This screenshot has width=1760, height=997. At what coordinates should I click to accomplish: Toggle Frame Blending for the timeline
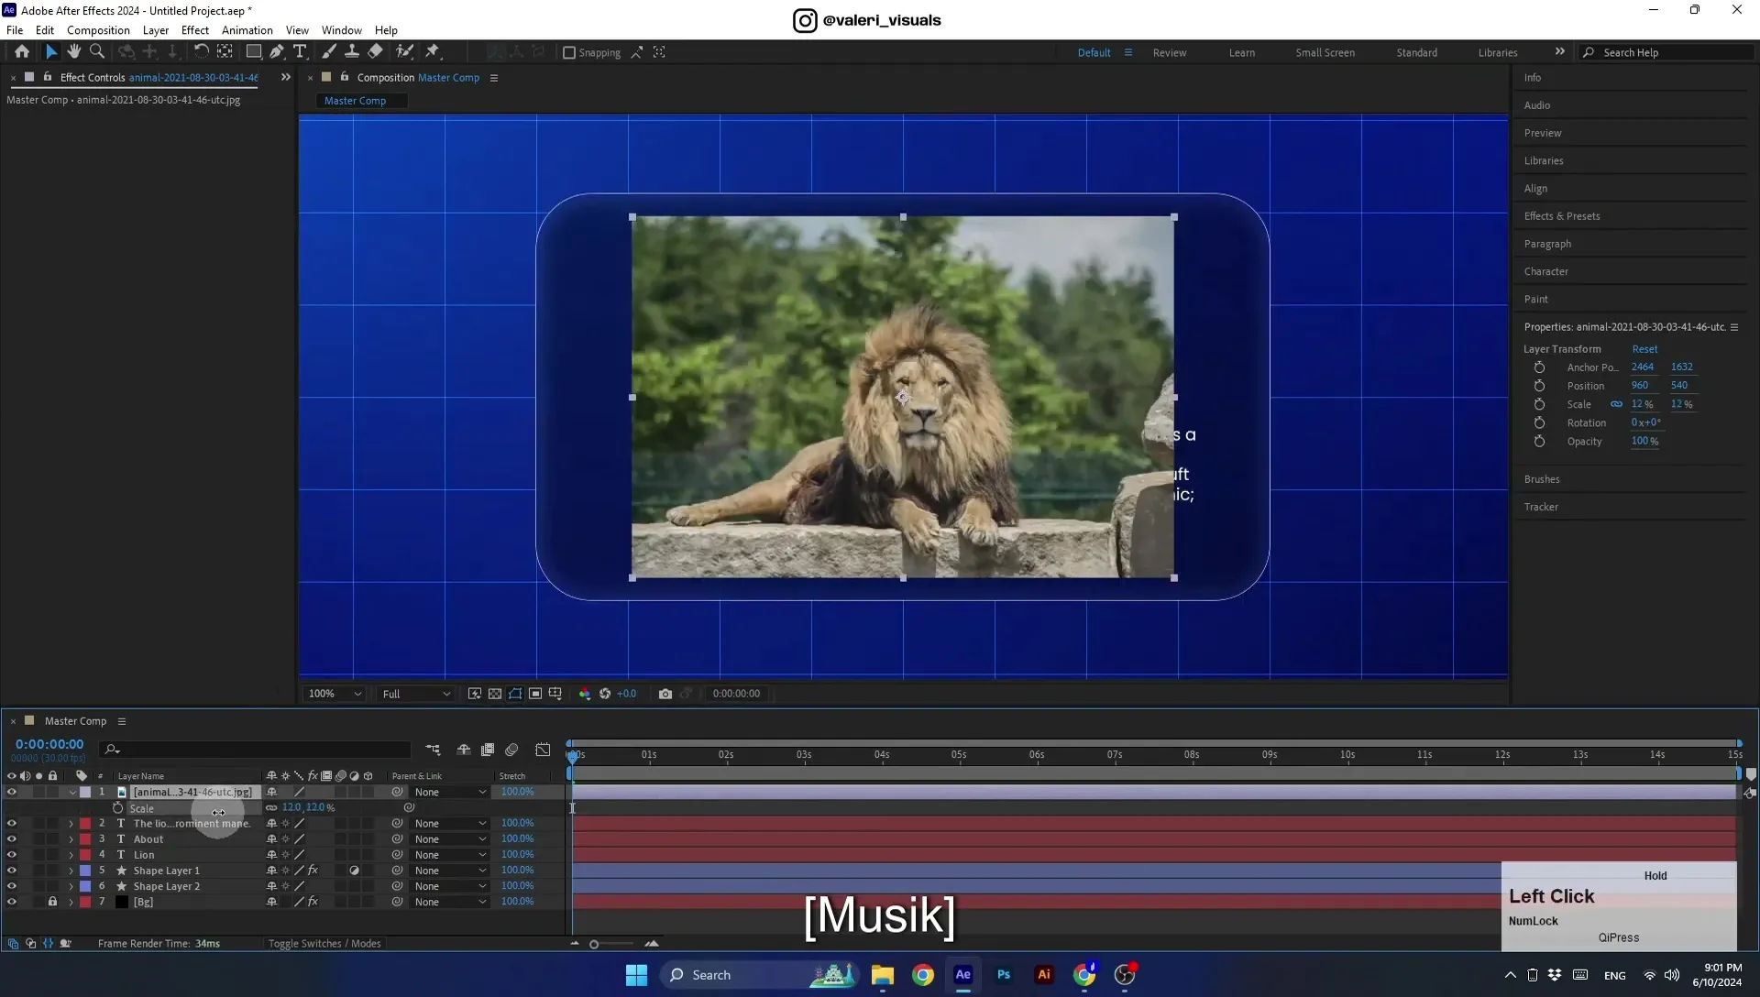488,750
